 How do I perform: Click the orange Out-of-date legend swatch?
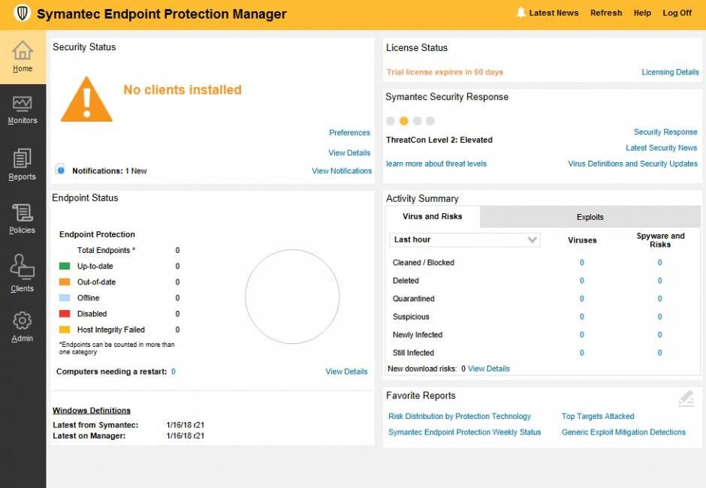[65, 282]
